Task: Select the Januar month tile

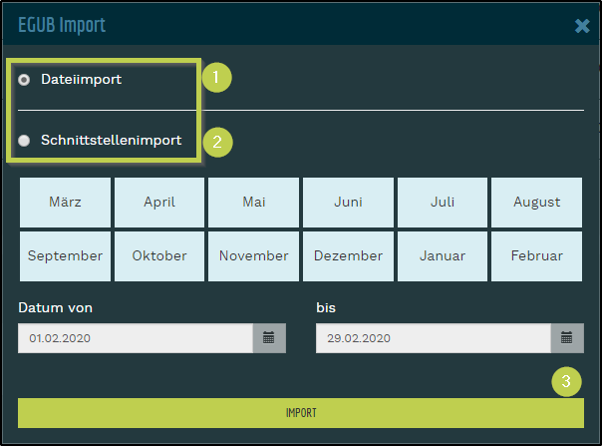Action: click(443, 256)
